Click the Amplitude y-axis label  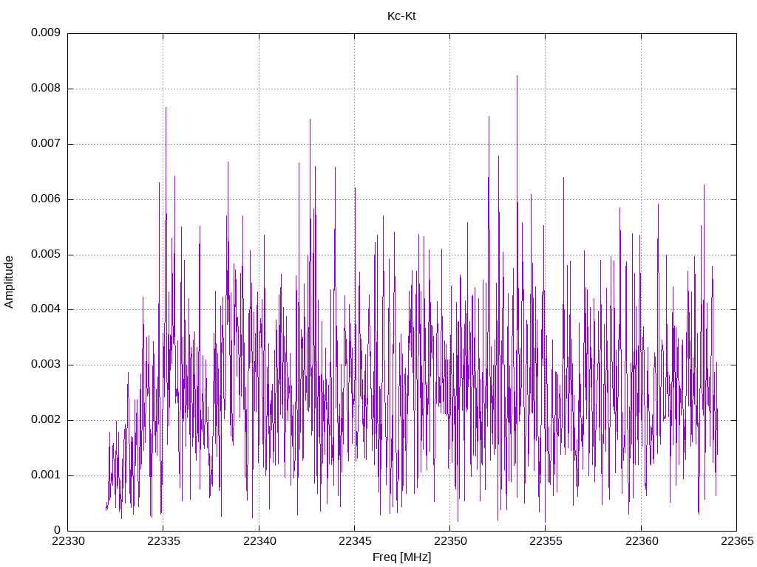click(9, 282)
